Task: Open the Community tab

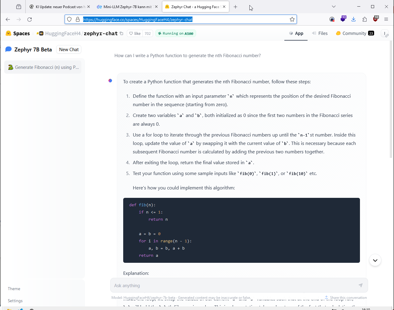Action: (x=355, y=33)
